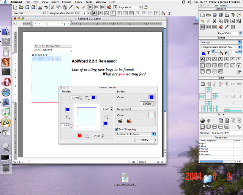Click the magnifier Find icon in Tool Palette

click(233, 21)
